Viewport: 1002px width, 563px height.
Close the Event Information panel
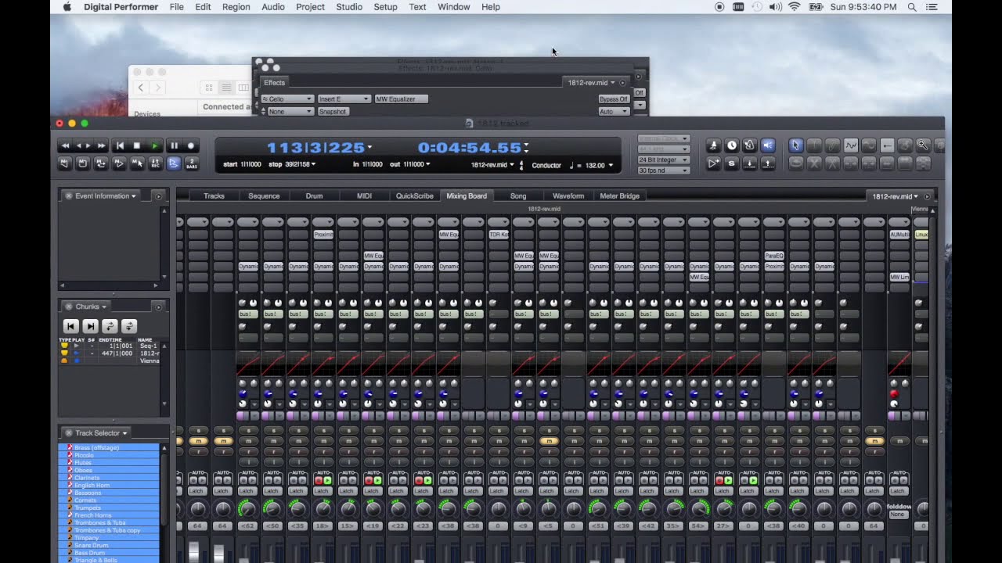pyautogui.click(x=68, y=196)
